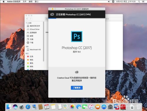Click Creative Cloud icon in uninstaller header

click(x=52, y=14)
